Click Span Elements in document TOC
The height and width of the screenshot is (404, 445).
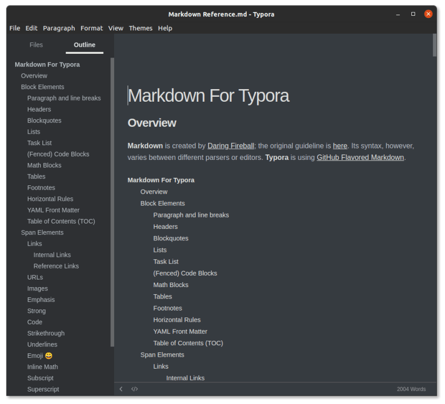tap(162, 355)
